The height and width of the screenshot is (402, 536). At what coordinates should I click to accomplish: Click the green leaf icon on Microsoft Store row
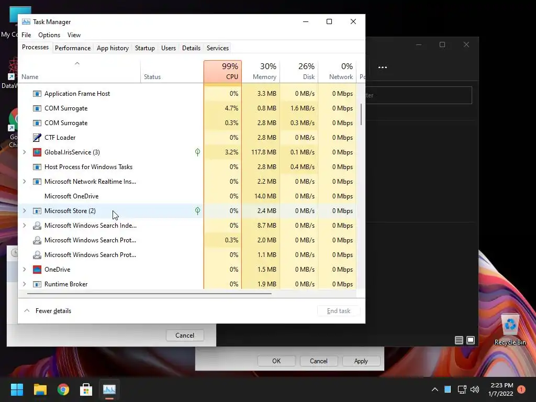pos(197,211)
